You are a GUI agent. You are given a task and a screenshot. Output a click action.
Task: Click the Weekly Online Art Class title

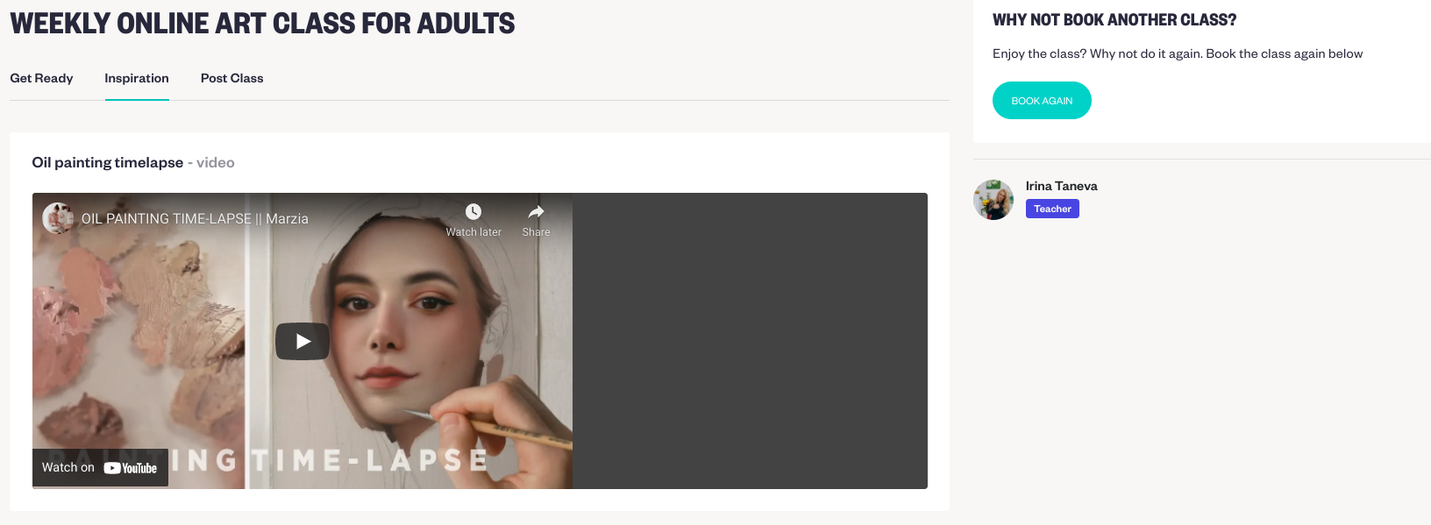[x=262, y=24]
